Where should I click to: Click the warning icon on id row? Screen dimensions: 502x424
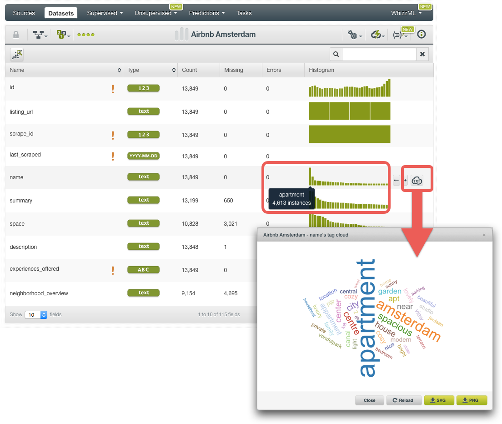tap(113, 89)
